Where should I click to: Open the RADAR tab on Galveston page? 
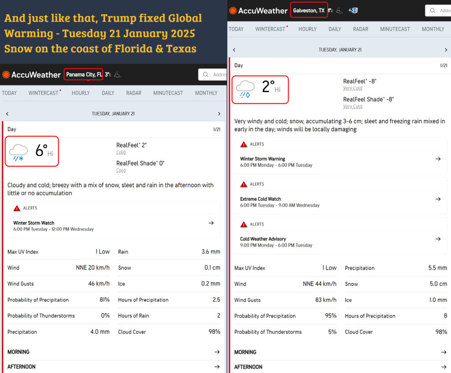(360, 29)
